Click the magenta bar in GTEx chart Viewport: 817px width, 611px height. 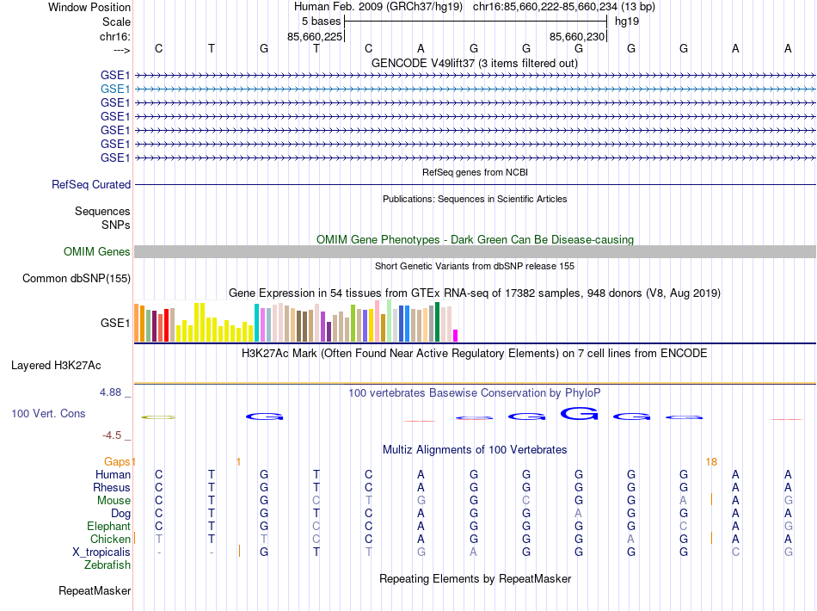[456, 336]
